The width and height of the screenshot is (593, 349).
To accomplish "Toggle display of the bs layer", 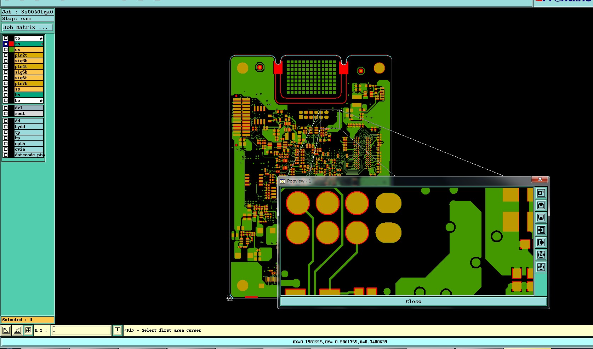I will point(6,95).
